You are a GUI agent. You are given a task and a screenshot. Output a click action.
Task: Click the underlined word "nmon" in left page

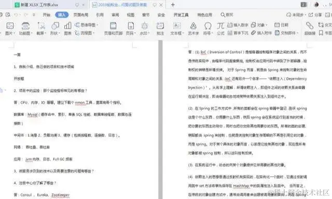click(x=79, y=103)
